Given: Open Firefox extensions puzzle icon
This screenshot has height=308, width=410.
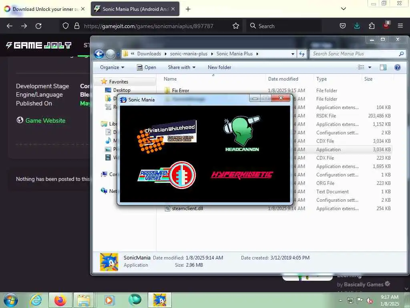Looking at the screenshot, I should click(x=372, y=26).
